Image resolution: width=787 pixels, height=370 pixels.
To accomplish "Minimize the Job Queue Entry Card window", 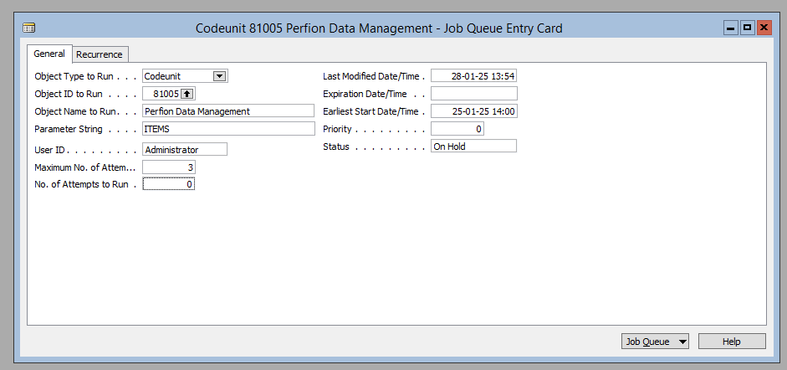I will [x=730, y=28].
